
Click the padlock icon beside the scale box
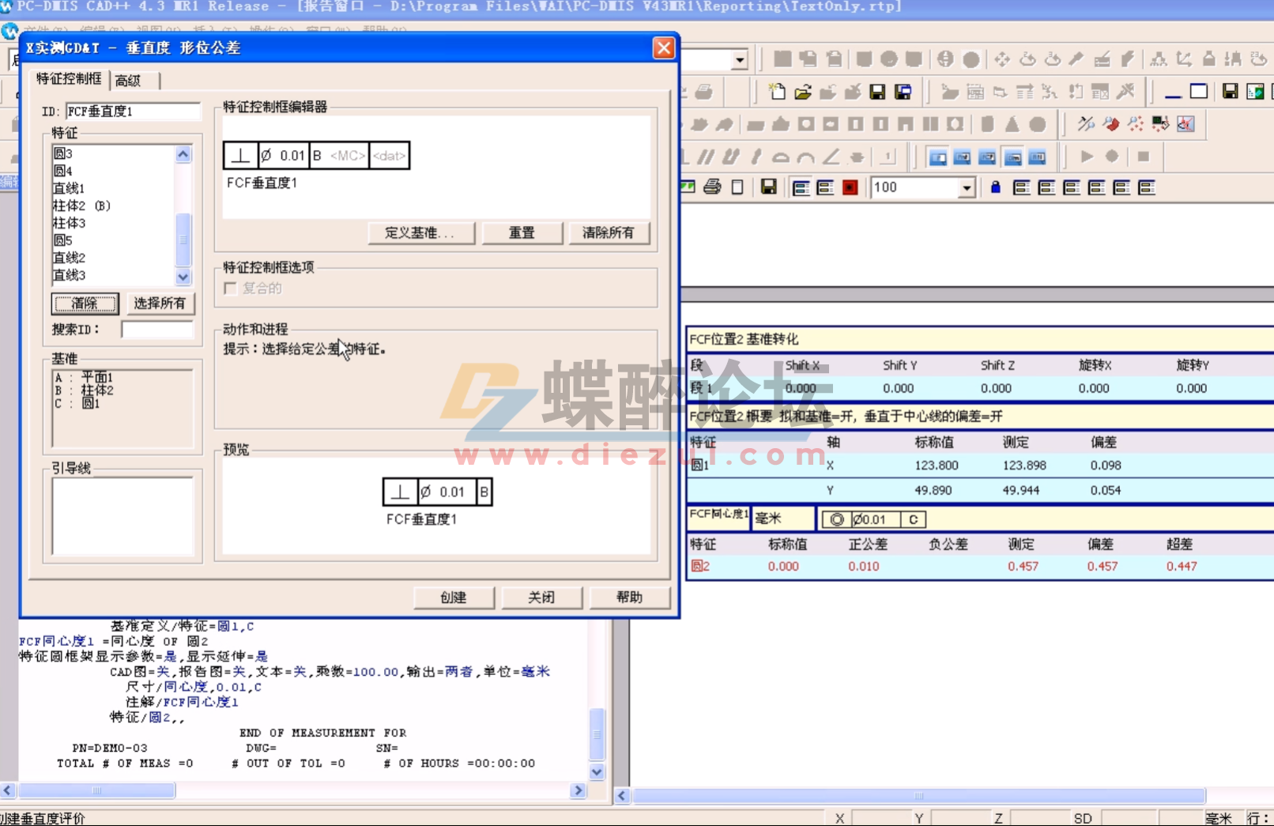click(996, 187)
